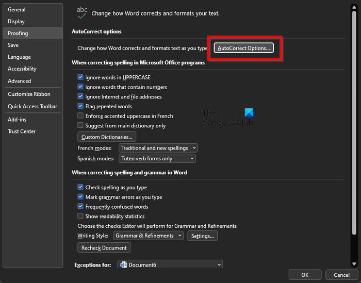Click OK to confirm options

(x=305, y=275)
